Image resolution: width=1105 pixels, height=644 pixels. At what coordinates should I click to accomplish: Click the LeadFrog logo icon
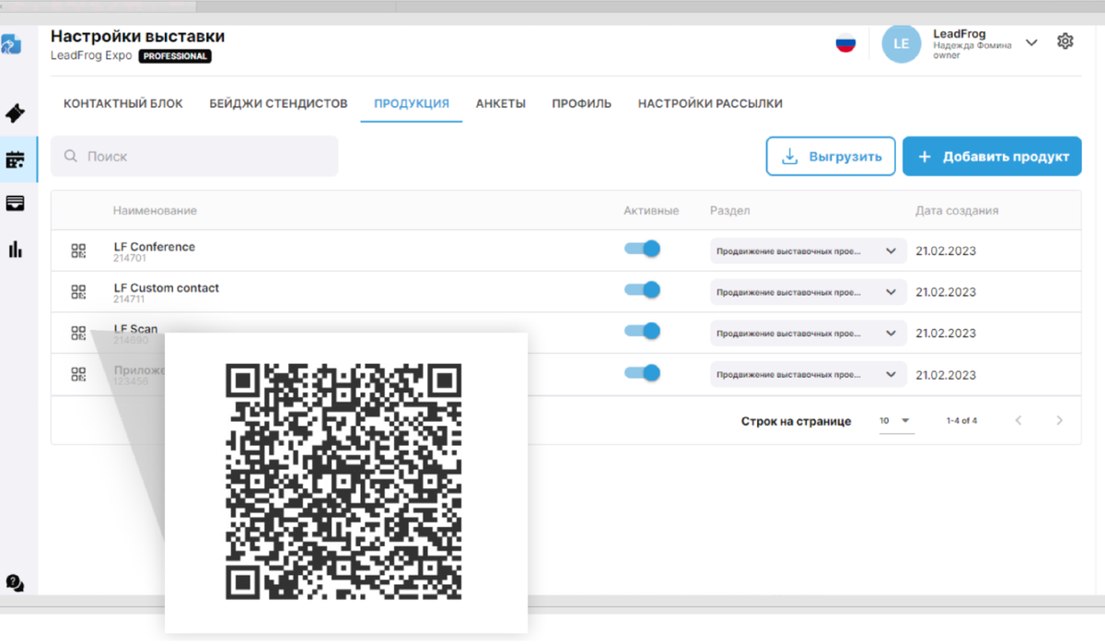[11, 44]
